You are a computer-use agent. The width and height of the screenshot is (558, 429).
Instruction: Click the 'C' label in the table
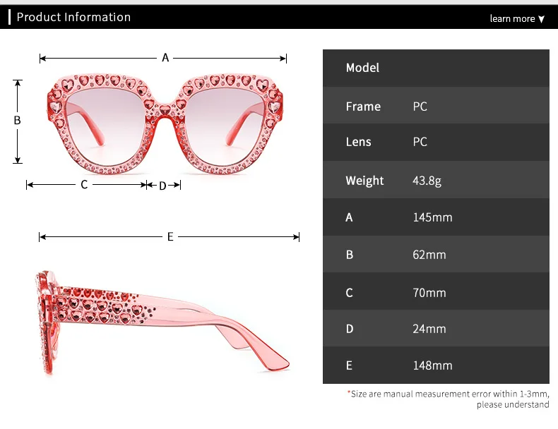349,293
